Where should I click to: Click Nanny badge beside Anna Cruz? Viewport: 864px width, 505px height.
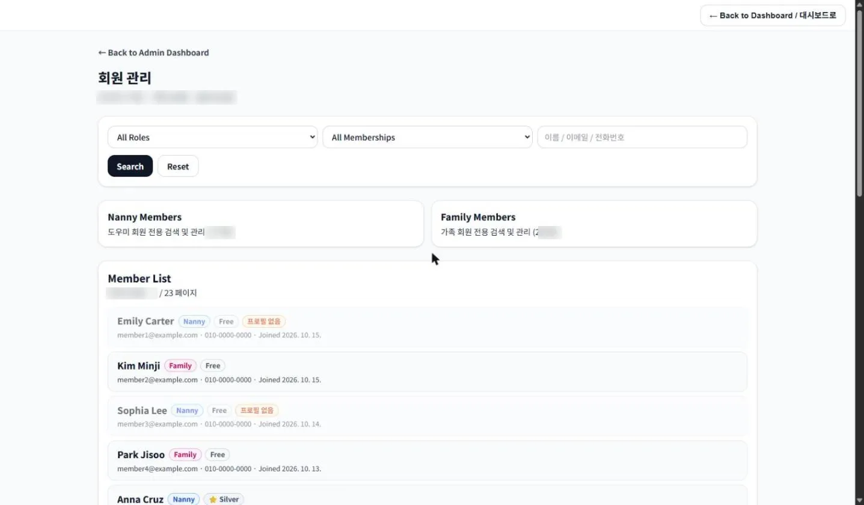184,500
